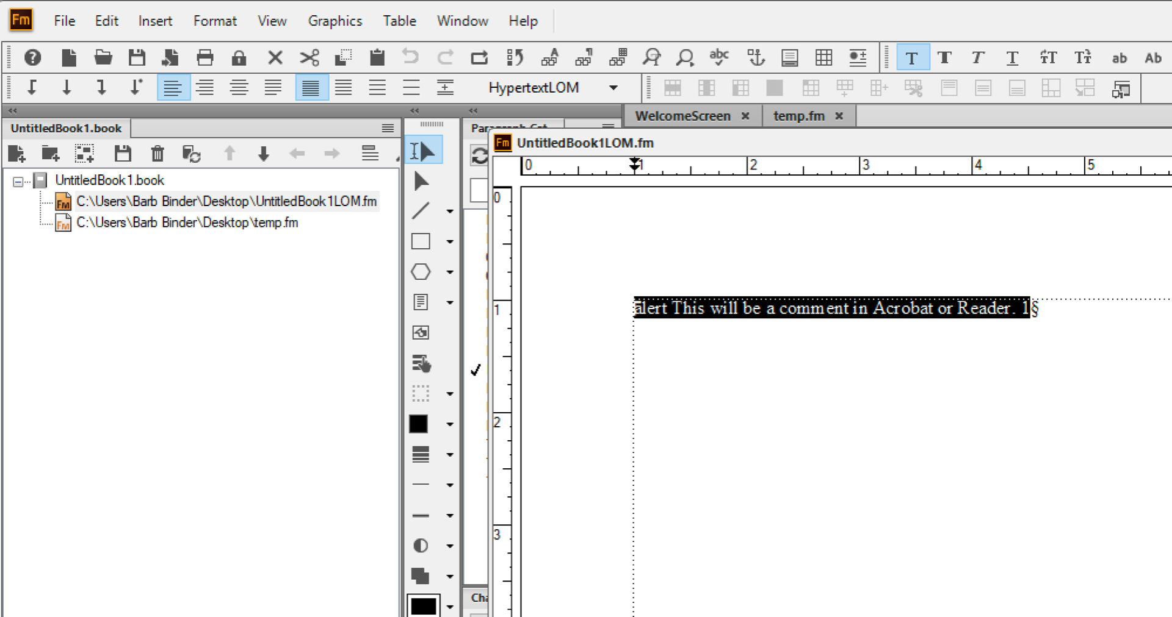Collapse the UntitledBook1.book tree node

(x=18, y=181)
